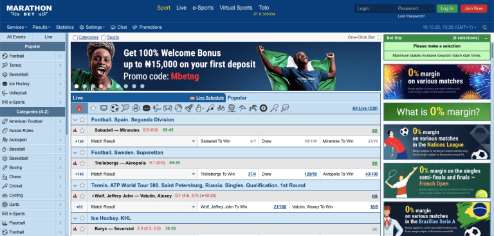This screenshot has height=236, width=494.
Task: Open the Lost Password link
Action: pos(411,16)
